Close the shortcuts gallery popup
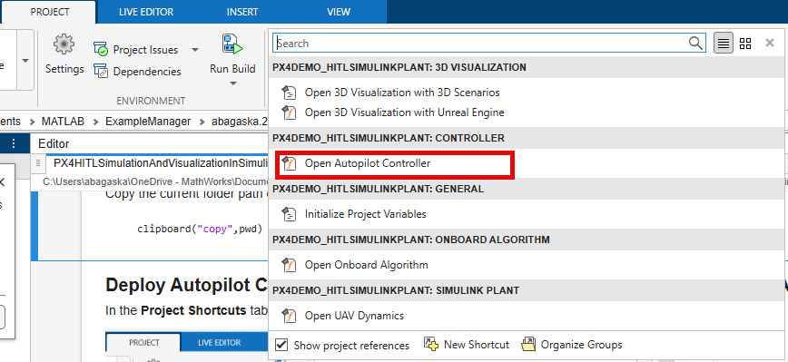Viewport: 788px width, 362px height. click(770, 44)
